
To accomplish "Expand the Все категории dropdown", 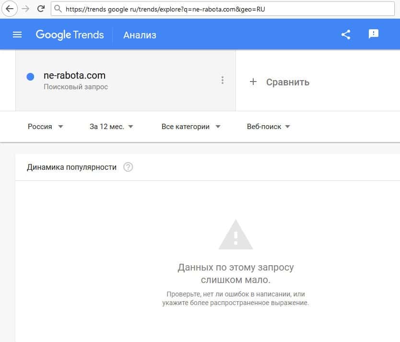I will (x=191, y=127).
